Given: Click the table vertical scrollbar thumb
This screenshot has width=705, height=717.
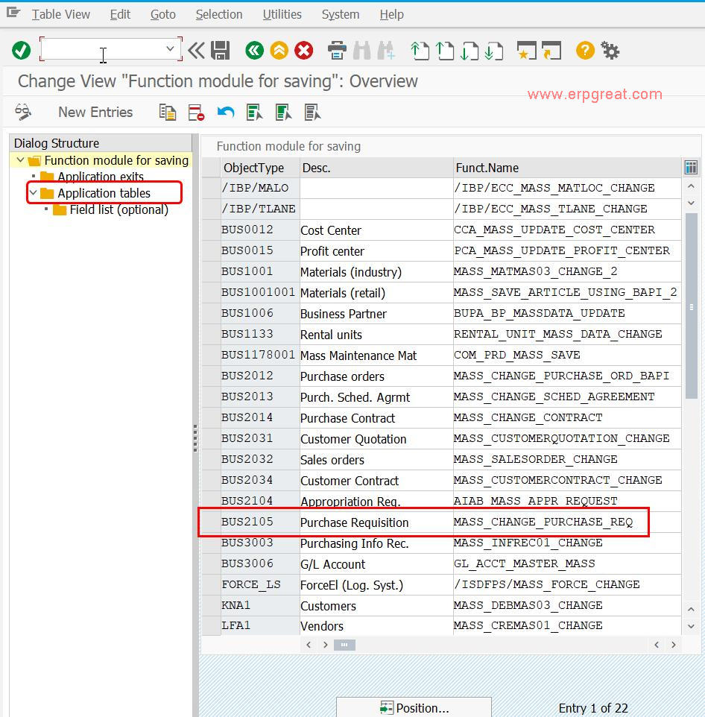Looking at the screenshot, I should point(692,306).
